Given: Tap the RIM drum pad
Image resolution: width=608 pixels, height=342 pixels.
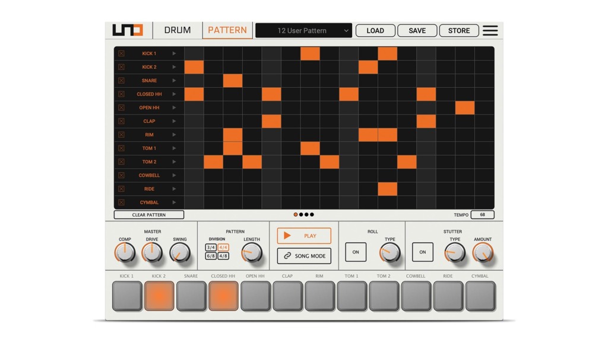Looking at the screenshot, I should (320, 296).
